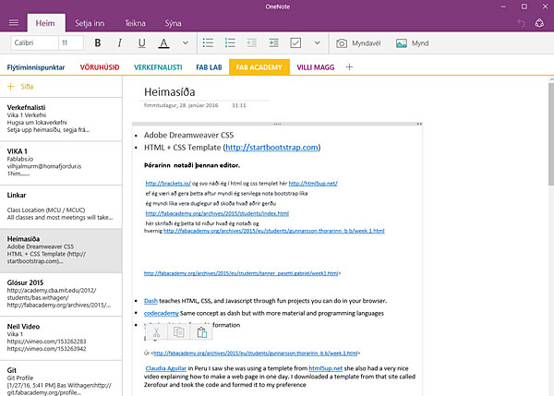Select the Flýtiminnispunktar section tab

pyautogui.click(x=36, y=67)
